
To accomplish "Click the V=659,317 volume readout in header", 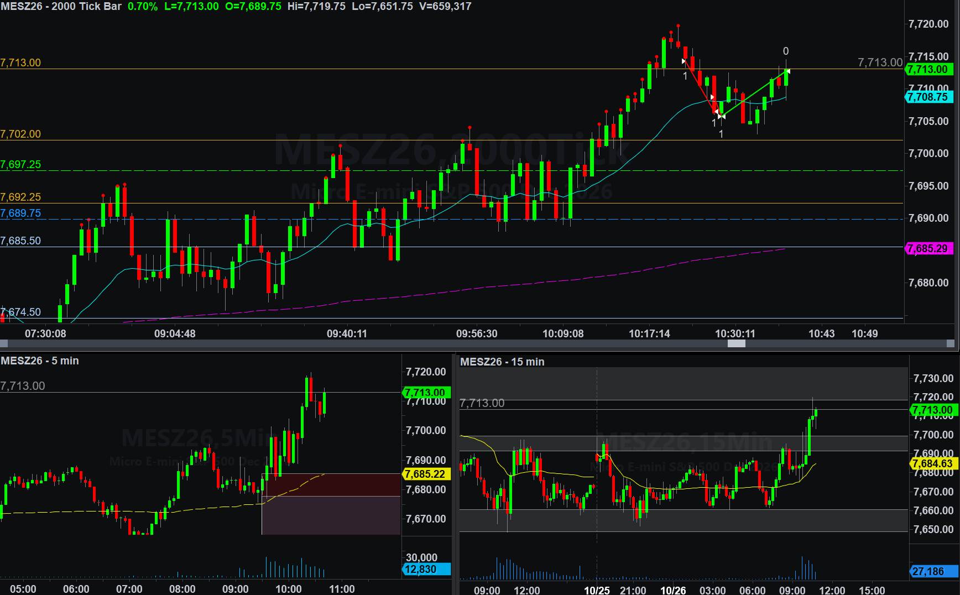I will tap(445, 7).
